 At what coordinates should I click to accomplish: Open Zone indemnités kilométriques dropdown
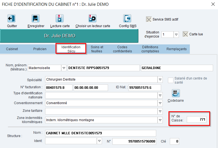(160, 120)
